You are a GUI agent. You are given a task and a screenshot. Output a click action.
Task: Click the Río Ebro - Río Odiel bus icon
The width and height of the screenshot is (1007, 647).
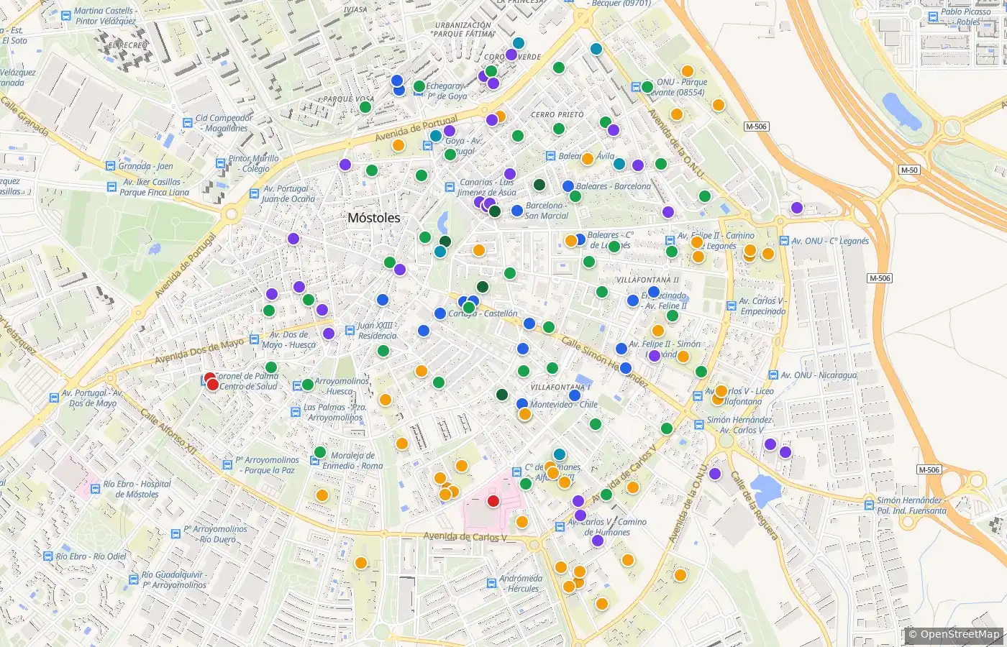click(x=49, y=556)
